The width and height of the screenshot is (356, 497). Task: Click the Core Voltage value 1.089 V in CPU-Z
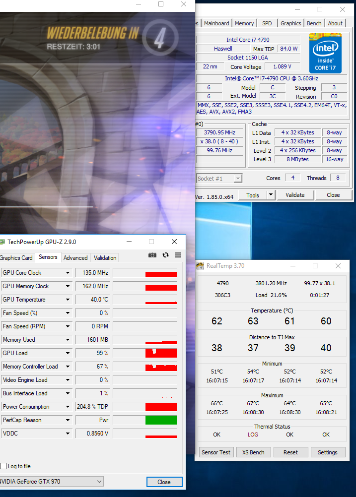pyautogui.click(x=282, y=66)
